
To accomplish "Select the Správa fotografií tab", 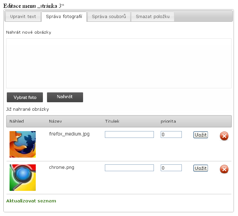I will [64, 17].
